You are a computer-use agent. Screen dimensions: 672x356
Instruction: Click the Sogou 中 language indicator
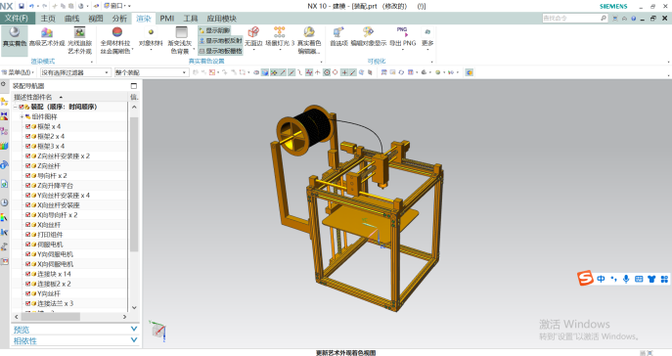601,279
